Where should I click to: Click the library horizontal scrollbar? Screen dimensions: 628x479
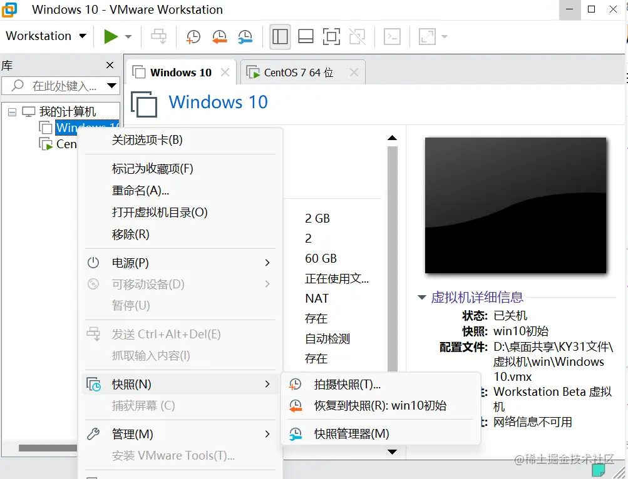48,448
